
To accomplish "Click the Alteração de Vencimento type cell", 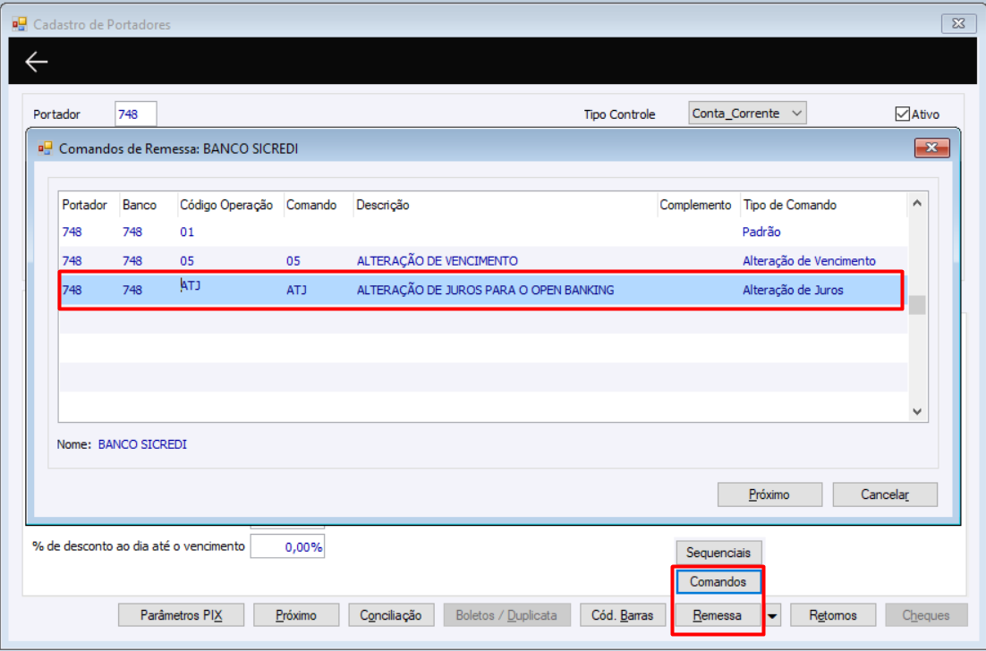I will [x=809, y=261].
